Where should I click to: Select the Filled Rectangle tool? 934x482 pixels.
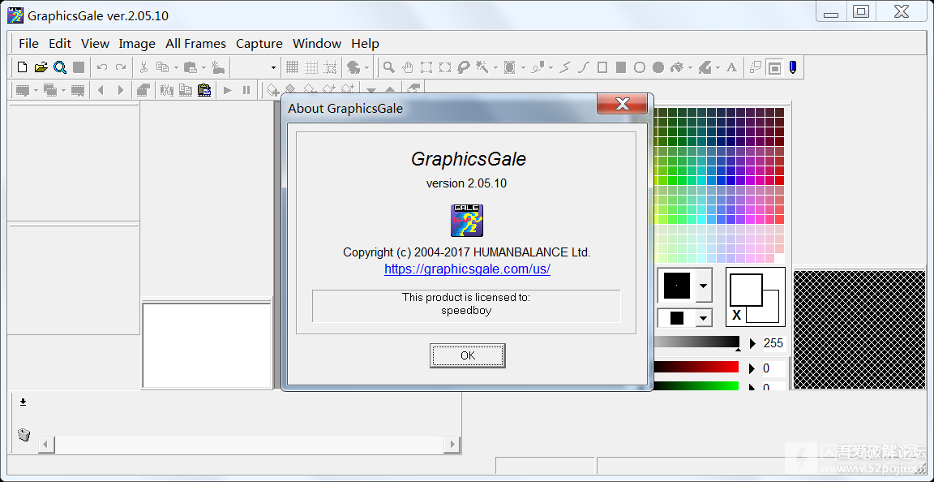pos(621,67)
